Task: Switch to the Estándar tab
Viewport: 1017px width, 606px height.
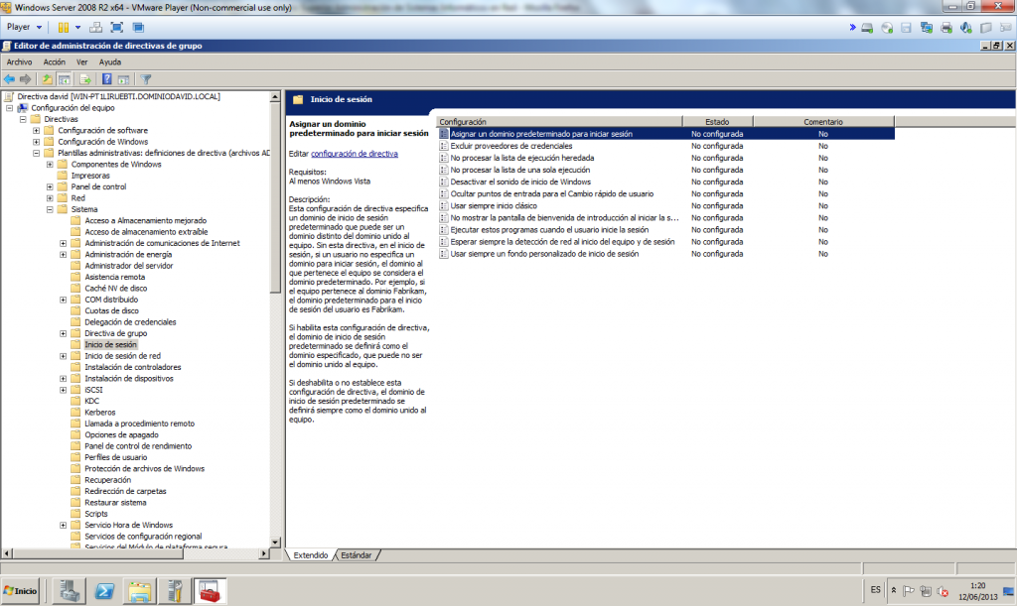Action: tap(356, 555)
